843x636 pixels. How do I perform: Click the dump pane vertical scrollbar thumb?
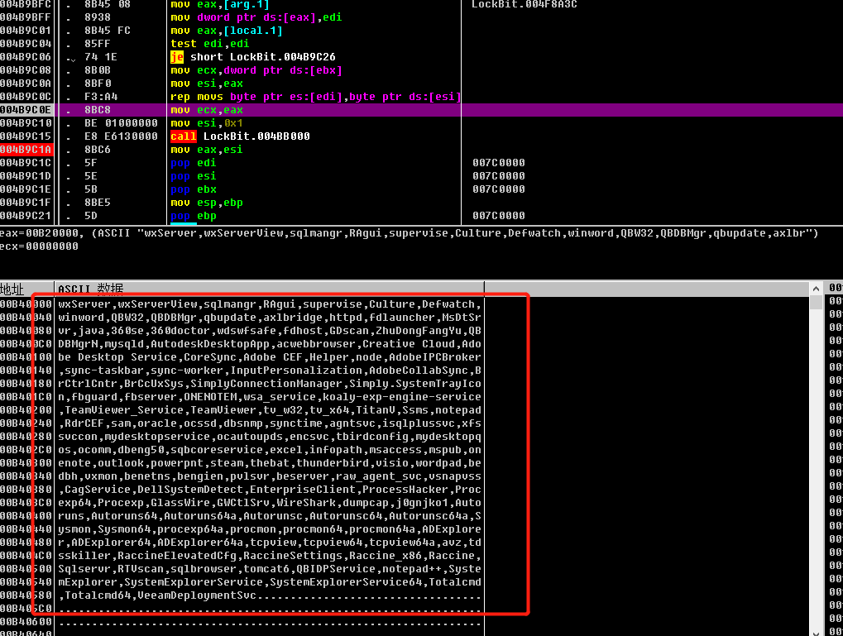coord(816,302)
